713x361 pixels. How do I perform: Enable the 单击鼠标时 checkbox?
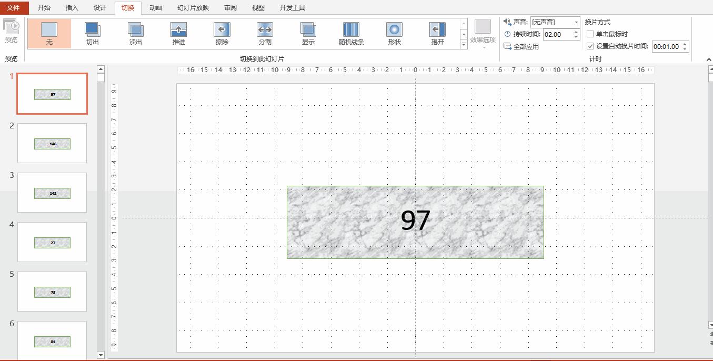click(x=590, y=34)
